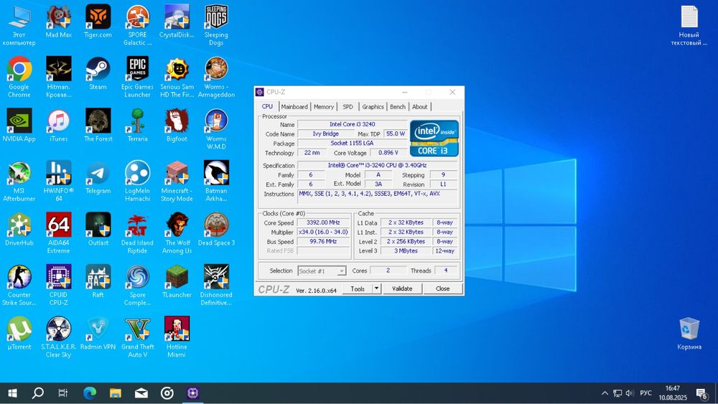Open the Windows Start menu
The height and width of the screenshot is (404, 718).
[x=12, y=393]
